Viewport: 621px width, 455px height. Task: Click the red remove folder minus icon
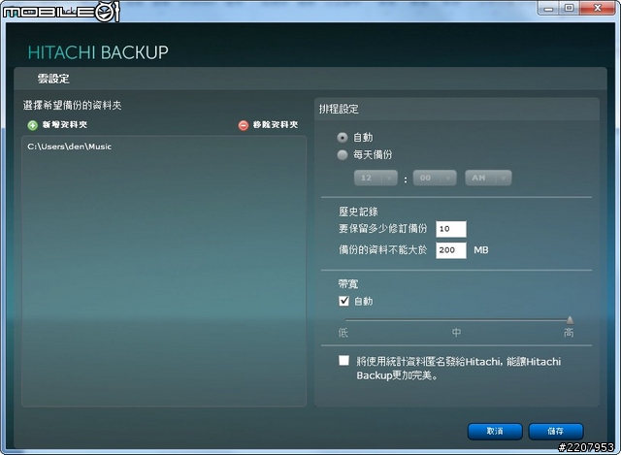pyautogui.click(x=244, y=125)
